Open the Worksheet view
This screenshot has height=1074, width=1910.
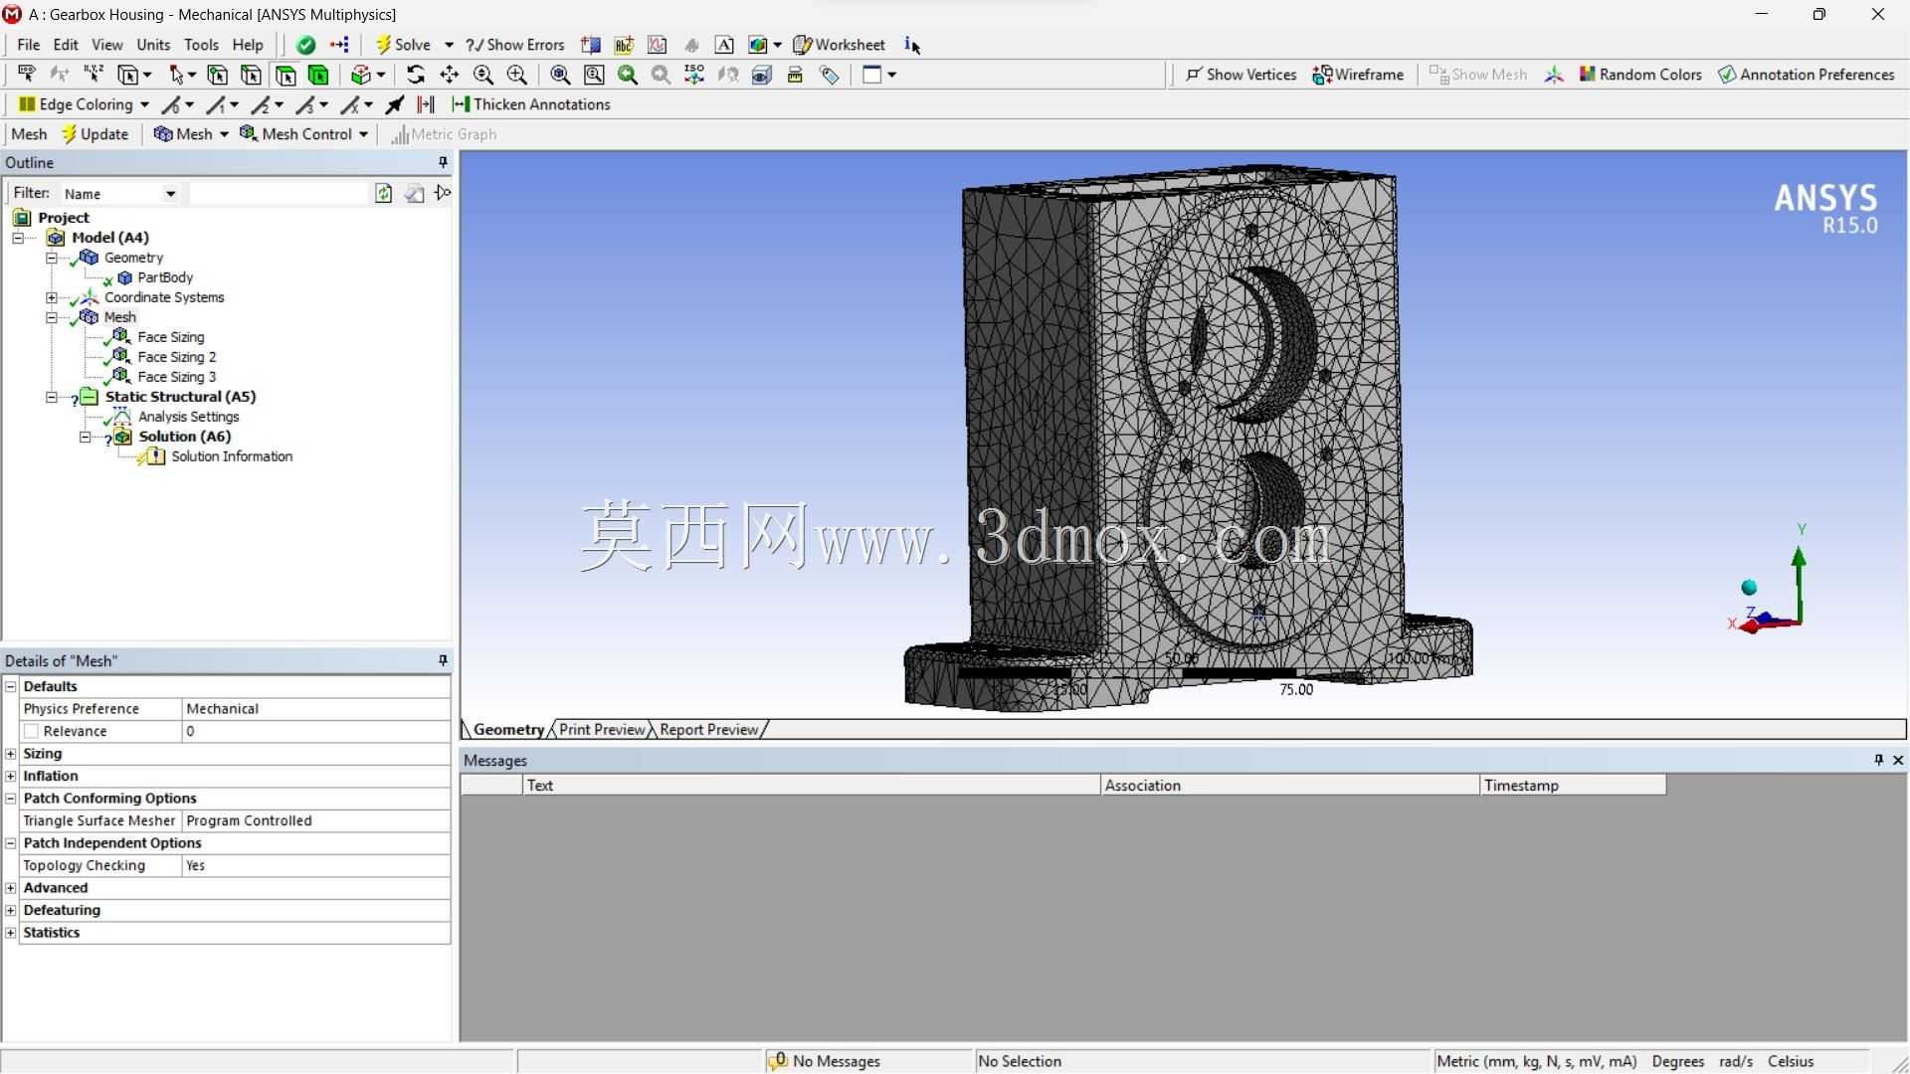(x=840, y=45)
